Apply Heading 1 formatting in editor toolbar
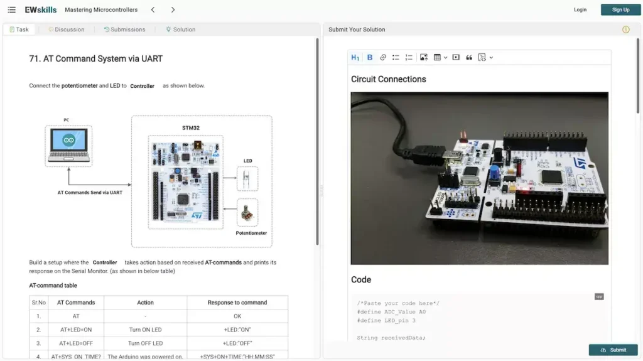Screen dimensions: 643x361 [355, 57]
